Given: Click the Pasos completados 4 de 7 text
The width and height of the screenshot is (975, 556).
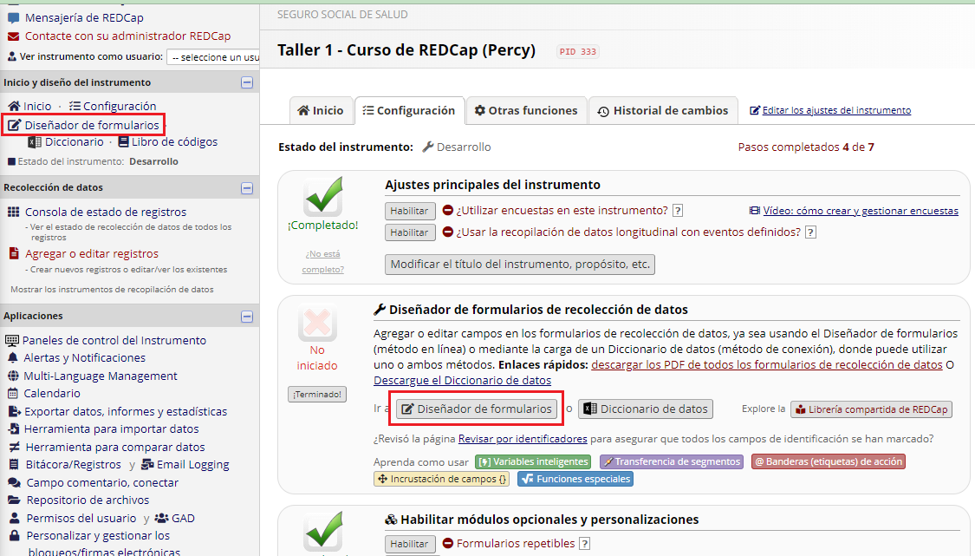Looking at the screenshot, I should [x=806, y=147].
